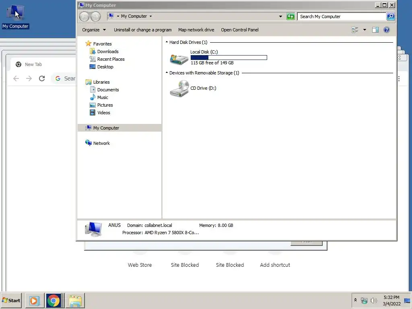Click Chrome's reload button
The width and height of the screenshot is (412, 309).
pyautogui.click(x=42, y=78)
